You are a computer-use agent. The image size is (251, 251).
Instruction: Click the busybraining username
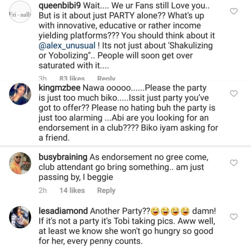pyautogui.click(x=63, y=157)
